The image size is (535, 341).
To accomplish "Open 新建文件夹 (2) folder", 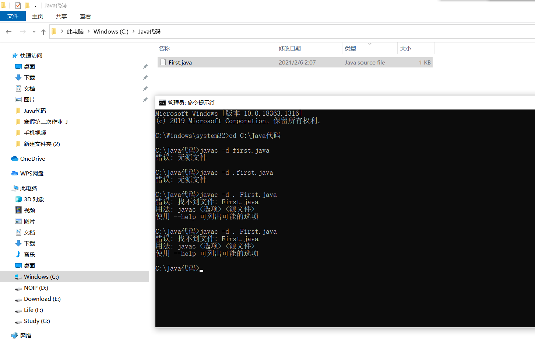I will 42,144.
